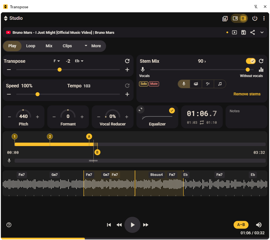
Task: Open the video player icon
Action: (x=234, y=32)
